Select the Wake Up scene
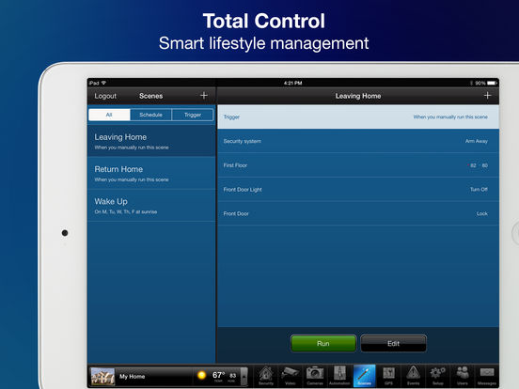Viewport: 519px width, 389px height. (151, 206)
